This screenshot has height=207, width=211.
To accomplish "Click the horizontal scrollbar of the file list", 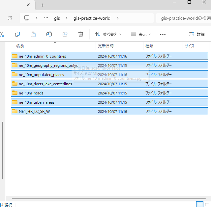I will tap(109, 199).
